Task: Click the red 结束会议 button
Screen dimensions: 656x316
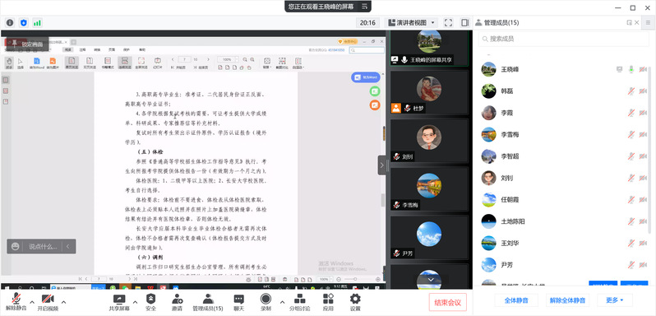Action: pos(448,302)
